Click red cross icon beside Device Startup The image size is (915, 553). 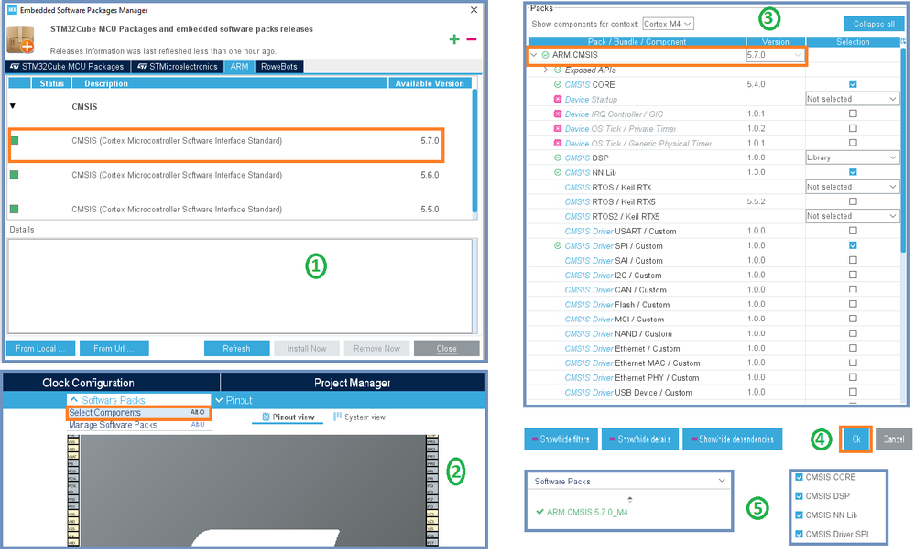[x=557, y=99]
